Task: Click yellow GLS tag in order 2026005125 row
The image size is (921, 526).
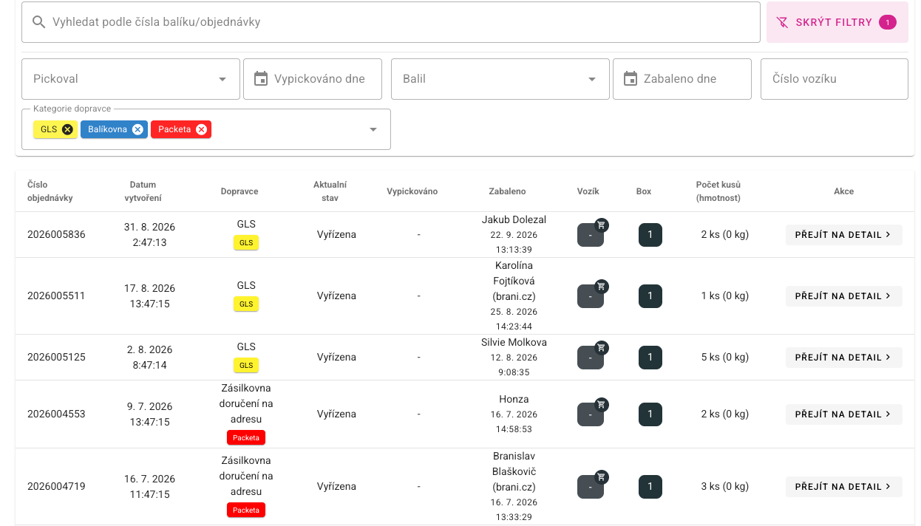Action: [246, 365]
